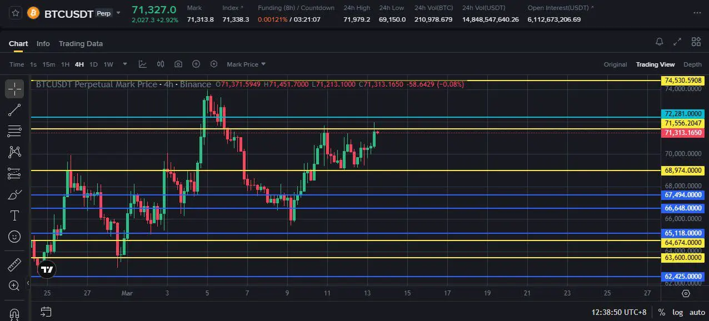This screenshot has width=709, height=321.
Task: Switch to the Original chart view
Action: tap(615, 64)
